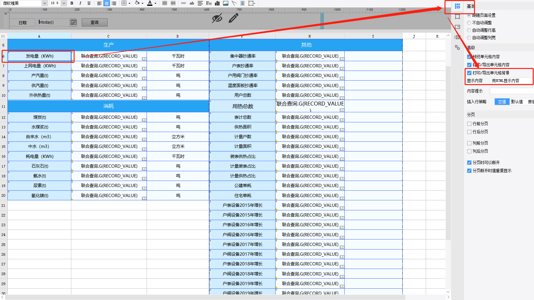
Task: Select 默认值 insert row strategy tab
Action: [x=517, y=102]
